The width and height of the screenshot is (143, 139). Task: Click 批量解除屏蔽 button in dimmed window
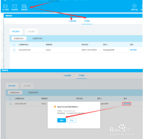coord(33,93)
